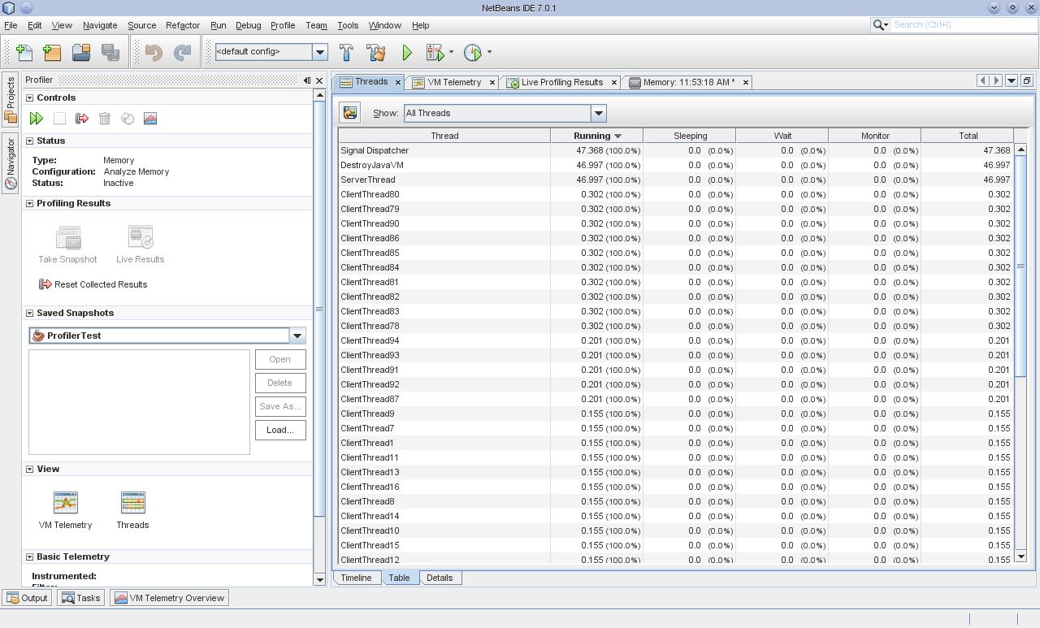Image resolution: width=1040 pixels, height=628 pixels.
Task: Open the Navigator side panel
Action: [x=11, y=162]
